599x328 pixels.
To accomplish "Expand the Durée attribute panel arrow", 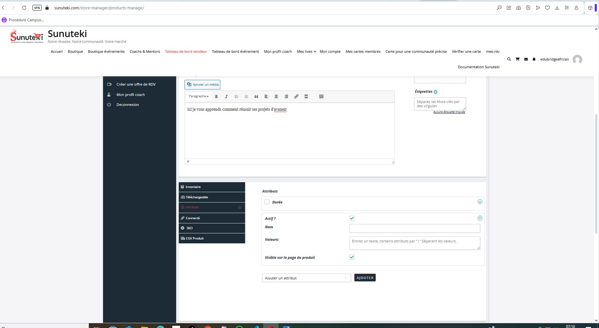I will [480, 202].
